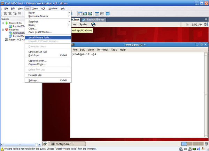
Task: Select Clone... in the VM menu
Action: [48, 29]
